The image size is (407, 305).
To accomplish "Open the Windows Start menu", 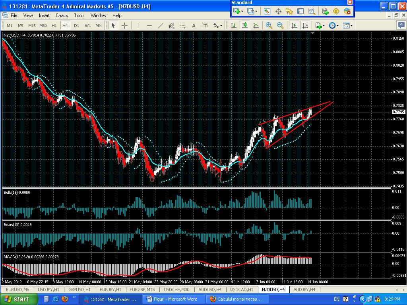I will pyautogui.click(x=16, y=299).
